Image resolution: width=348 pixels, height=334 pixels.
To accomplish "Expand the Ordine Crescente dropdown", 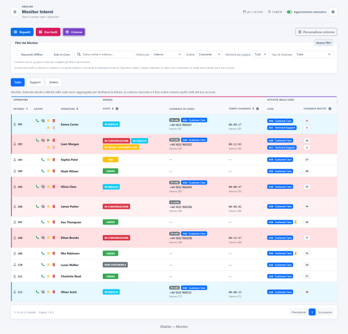I will point(210,54).
